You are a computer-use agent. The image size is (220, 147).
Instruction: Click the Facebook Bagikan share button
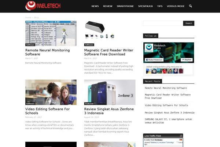point(187,60)
